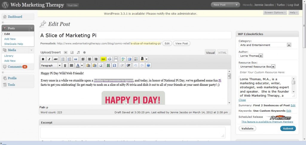
Task: Open the editor Help question icon
Action: (x=149, y=65)
